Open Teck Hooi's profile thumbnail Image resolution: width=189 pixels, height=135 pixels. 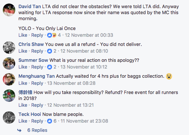[x=9, y=117]
